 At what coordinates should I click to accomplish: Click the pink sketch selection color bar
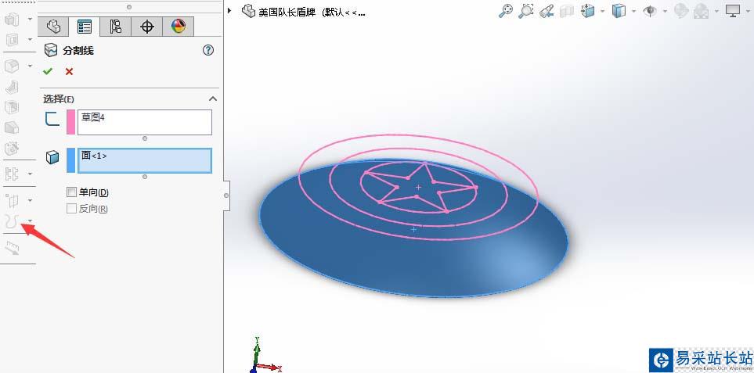pyautogui.click(x=70, y=122)
